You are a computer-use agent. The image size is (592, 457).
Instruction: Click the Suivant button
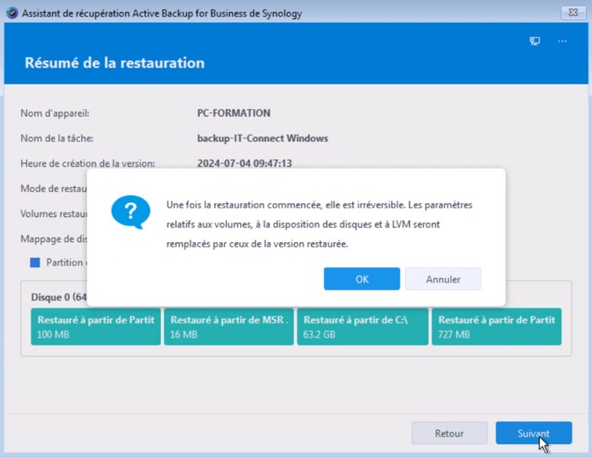tap(534, 432)
